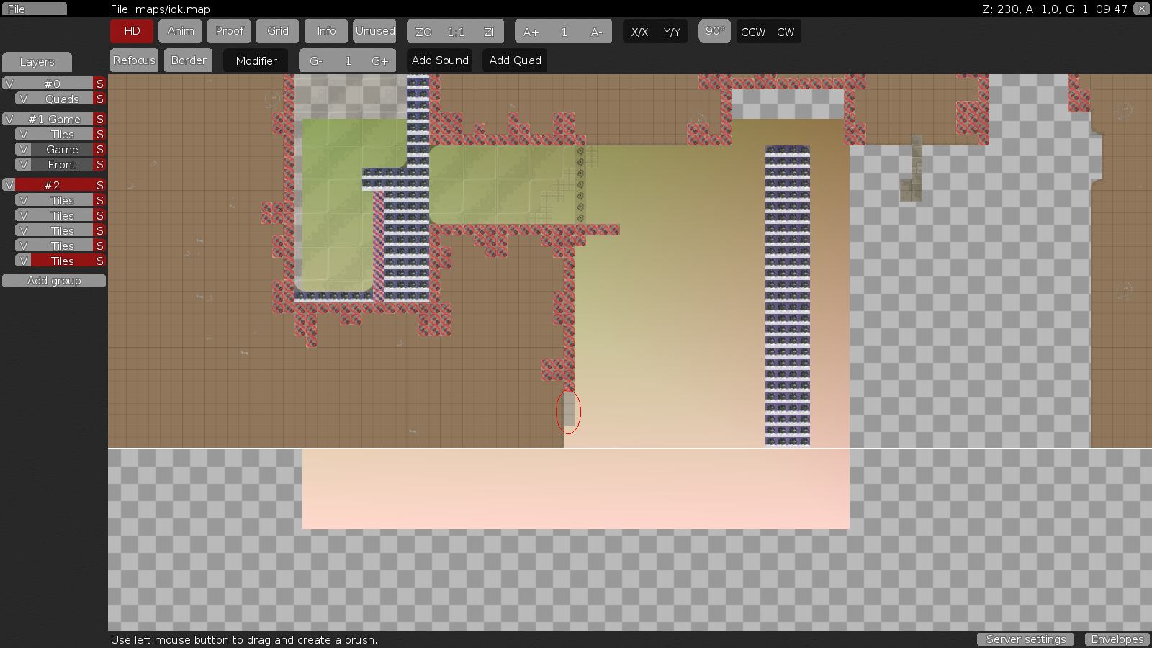Enable Anim mode

click(x=179, y=32)
